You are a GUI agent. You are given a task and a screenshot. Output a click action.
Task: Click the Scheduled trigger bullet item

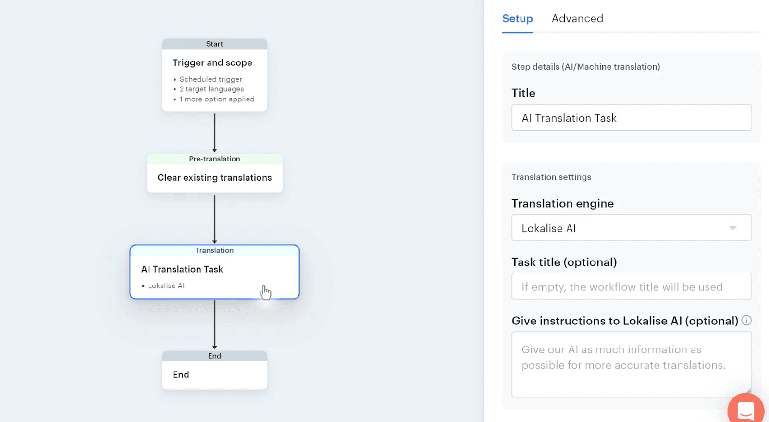[x=211, y=79]
